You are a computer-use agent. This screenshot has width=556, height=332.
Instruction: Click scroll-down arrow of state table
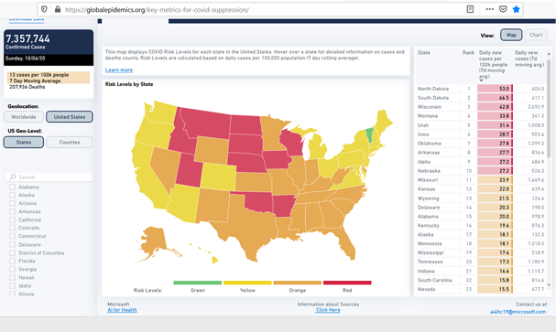click(549, 284)
